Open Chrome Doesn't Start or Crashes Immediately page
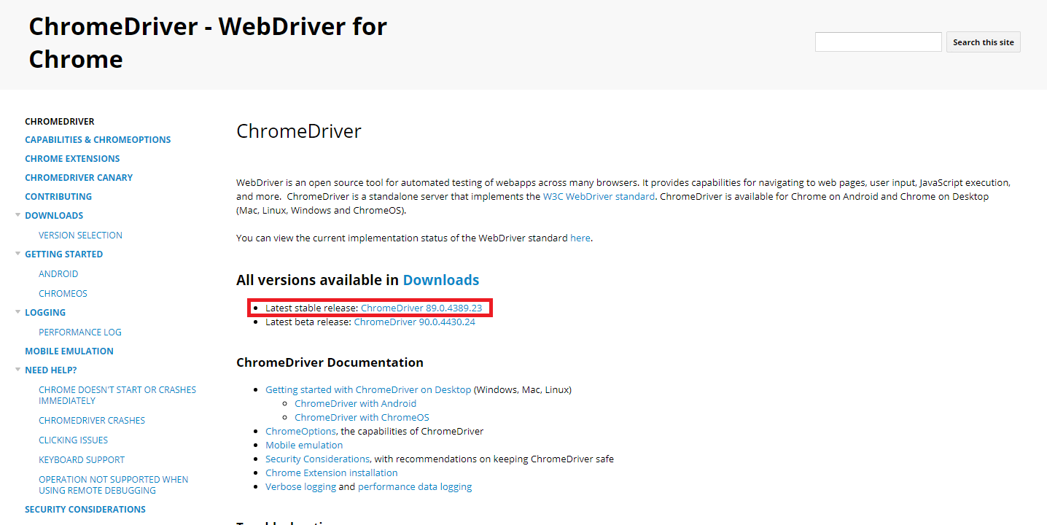Viewport: 1047px width, 525px height. pyautogui.click(x=117, y=395)
